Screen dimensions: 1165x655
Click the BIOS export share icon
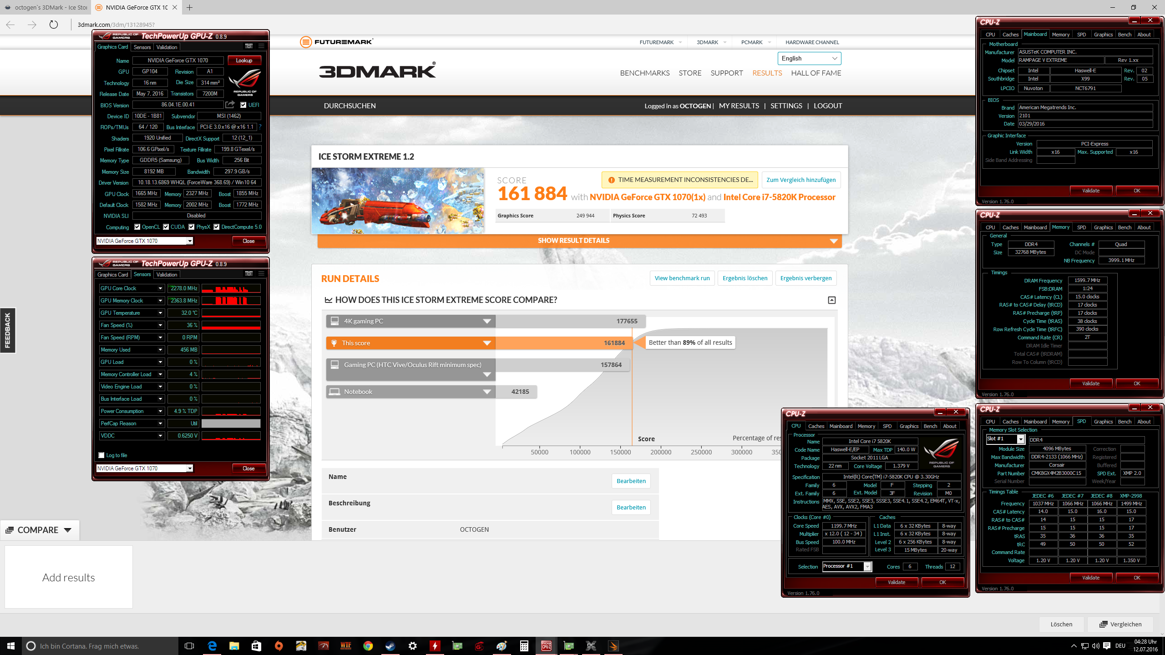tap(230, 105)
